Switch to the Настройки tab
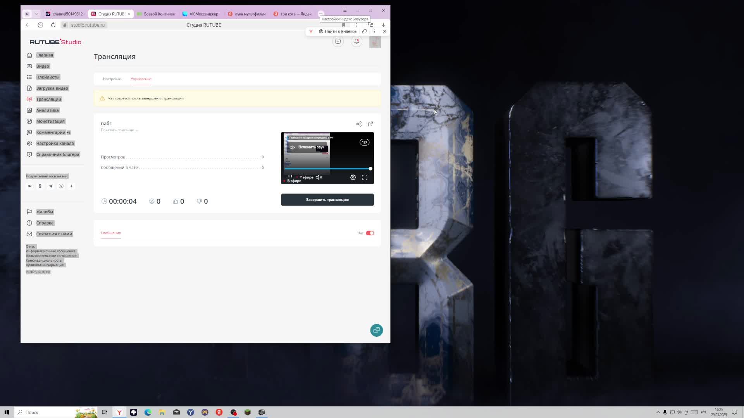The image size is (744, 418). pyautogui.click(x=112, y=79)
